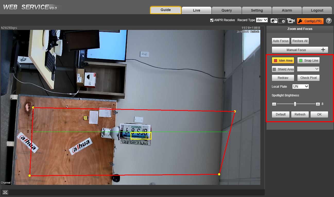
Task: Click the video record camera icon
Action: (291, 21)
